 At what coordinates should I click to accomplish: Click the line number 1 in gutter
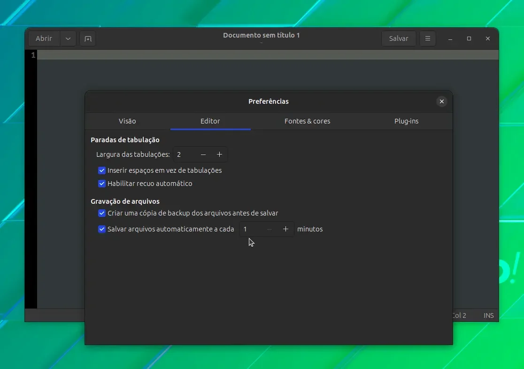point(33,55)
